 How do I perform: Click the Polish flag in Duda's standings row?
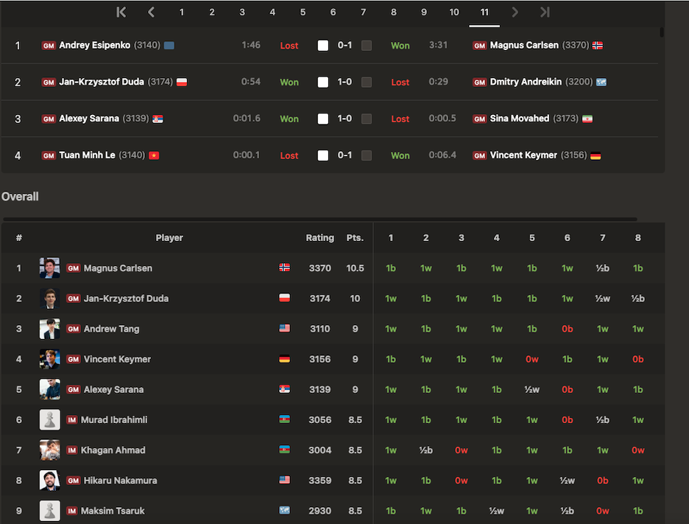284,298
